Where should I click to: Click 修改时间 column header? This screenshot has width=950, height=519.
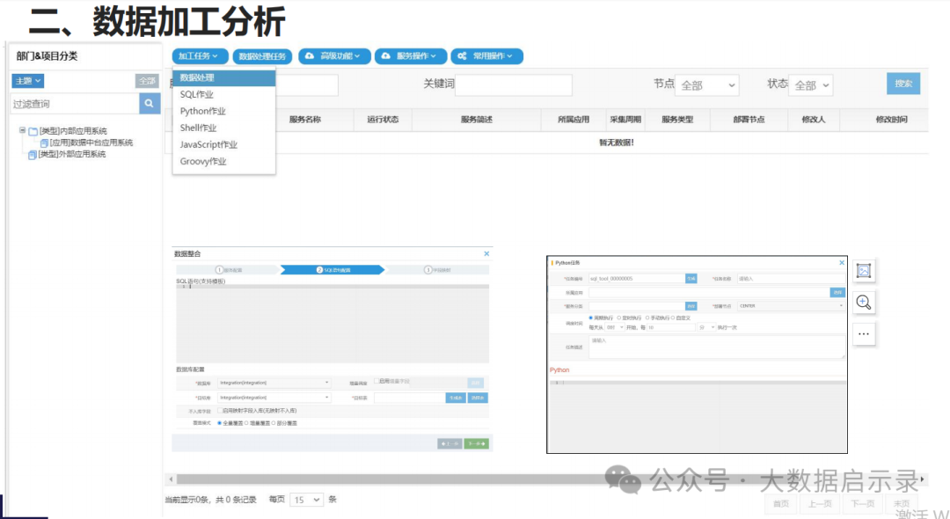[891, 120]
